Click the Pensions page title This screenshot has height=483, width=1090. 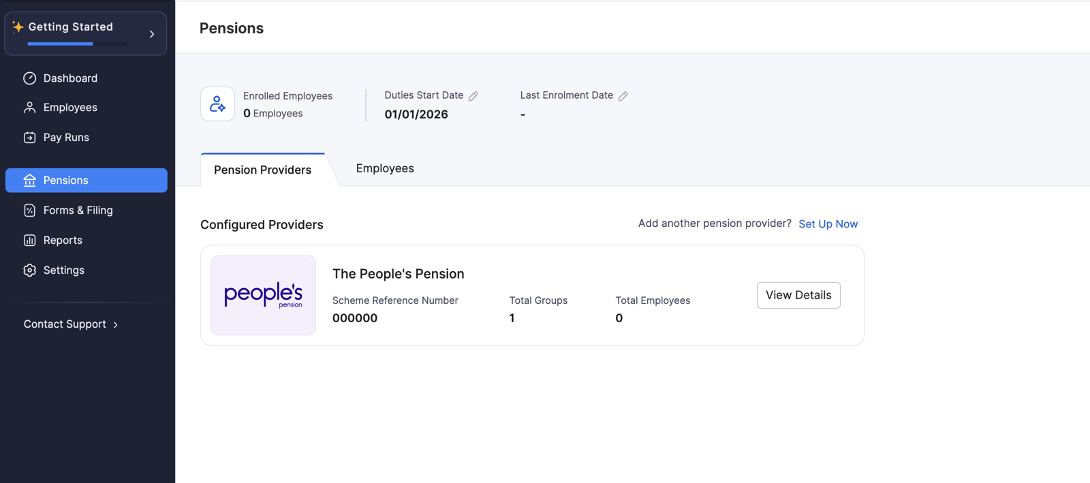tap(232, 28)
